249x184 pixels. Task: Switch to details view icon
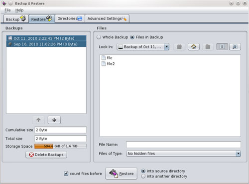(235, 47)
